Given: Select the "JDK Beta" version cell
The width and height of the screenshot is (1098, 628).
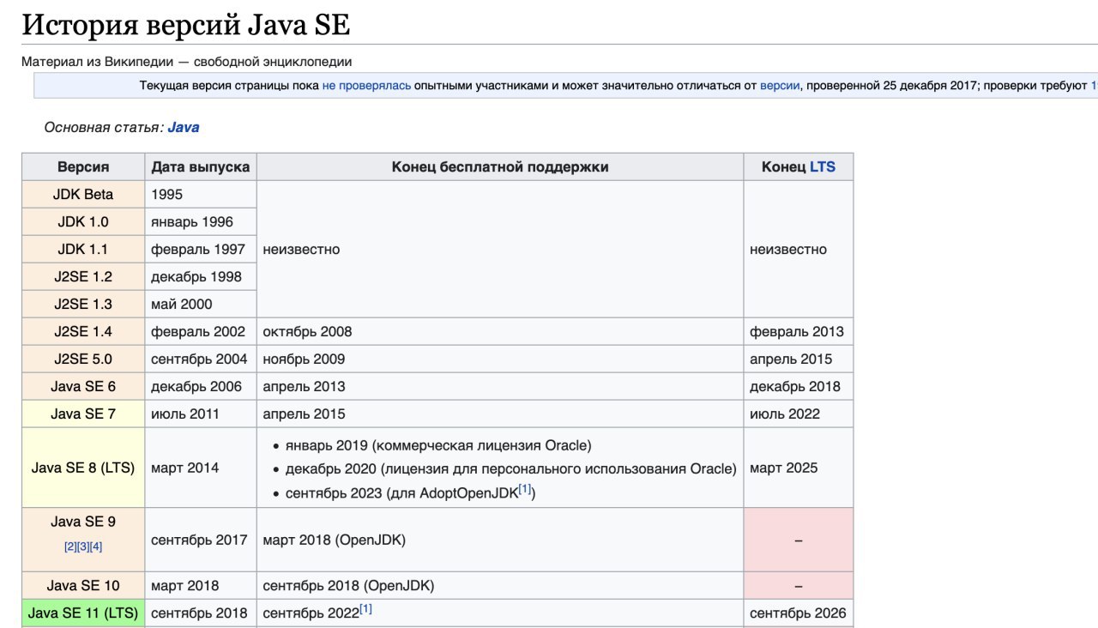Looking at the screenshot, I should point(83,194).
